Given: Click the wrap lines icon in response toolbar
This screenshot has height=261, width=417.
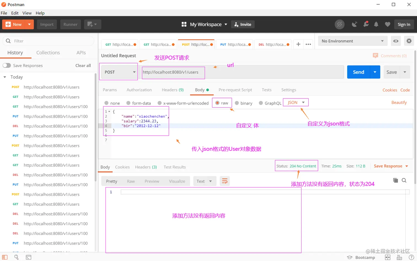Looking at the screenshot, I should [x=225, y=181].
